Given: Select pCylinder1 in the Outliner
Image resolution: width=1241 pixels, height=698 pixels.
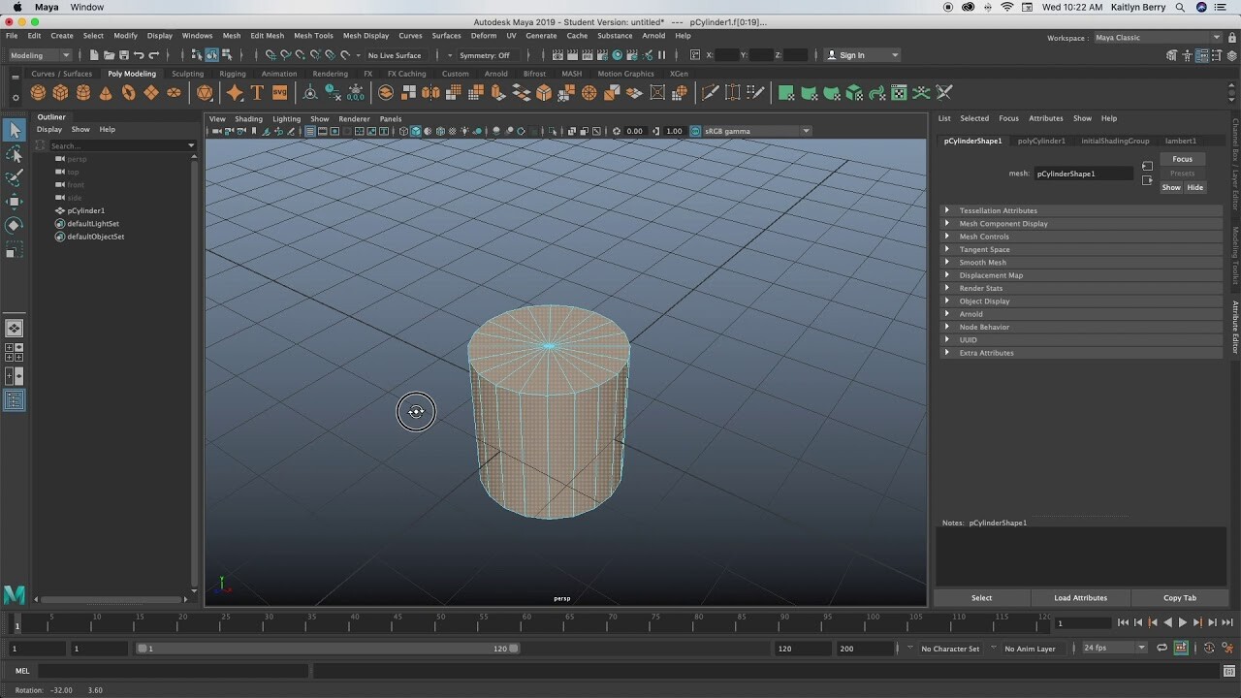Looking at the screenshot, I should point(85,210).
